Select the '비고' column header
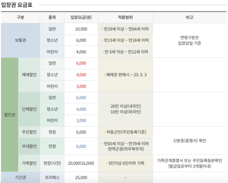228x183 pixels. pyautogui.click(x=190, y=17)
